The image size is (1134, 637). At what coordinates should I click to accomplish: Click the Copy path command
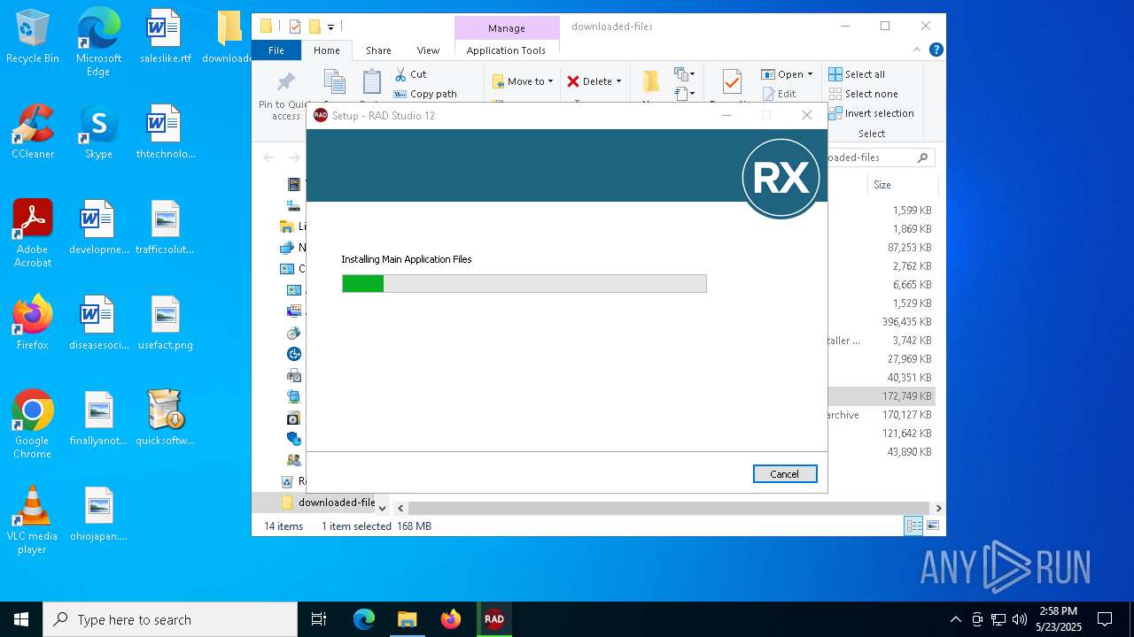[425, 94]
